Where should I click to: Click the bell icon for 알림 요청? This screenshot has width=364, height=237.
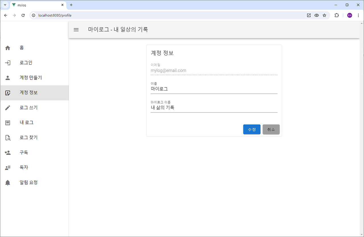(8, 183)
